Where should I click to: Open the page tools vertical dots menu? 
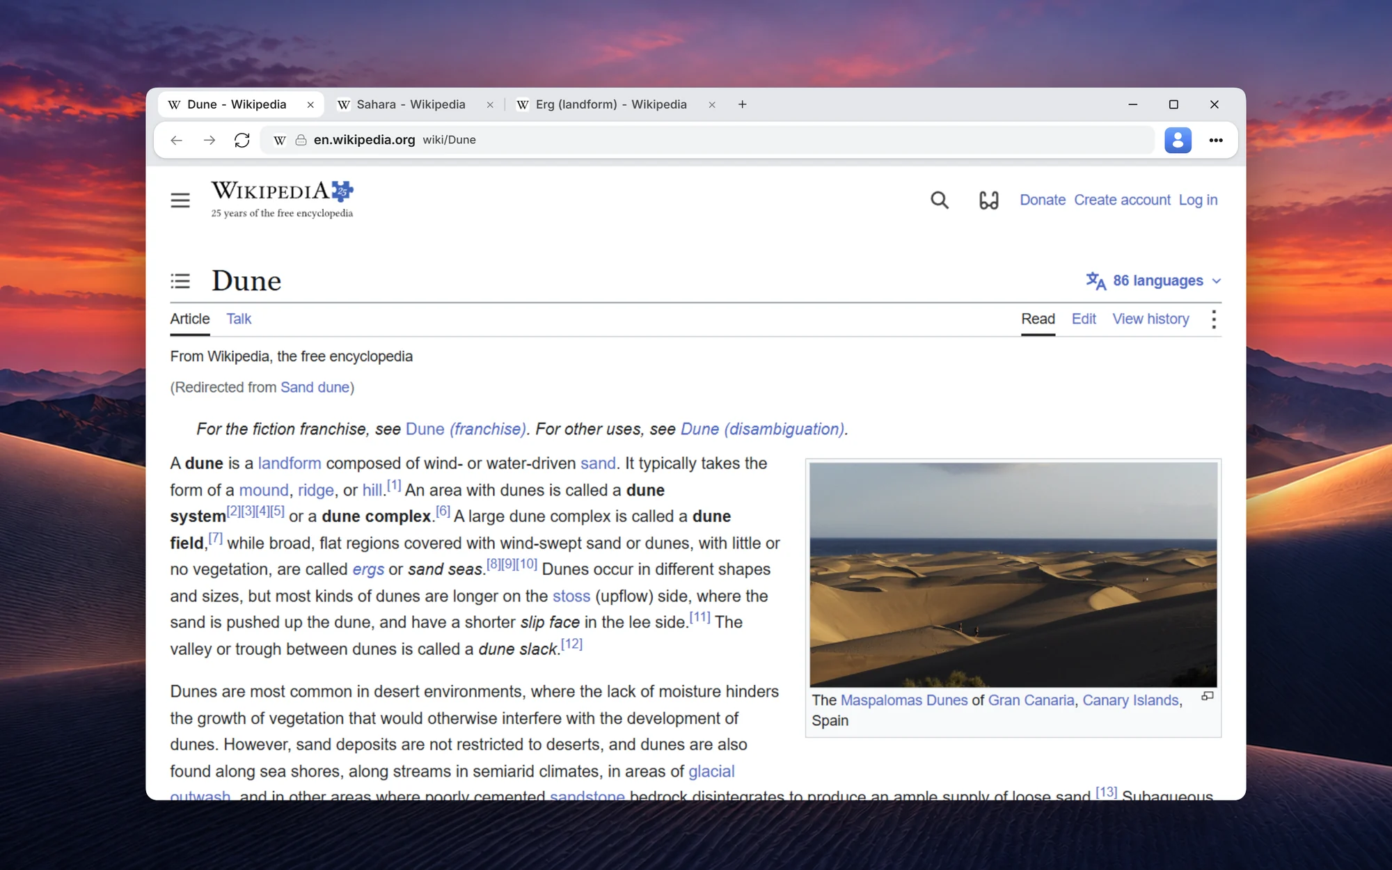1214,319
